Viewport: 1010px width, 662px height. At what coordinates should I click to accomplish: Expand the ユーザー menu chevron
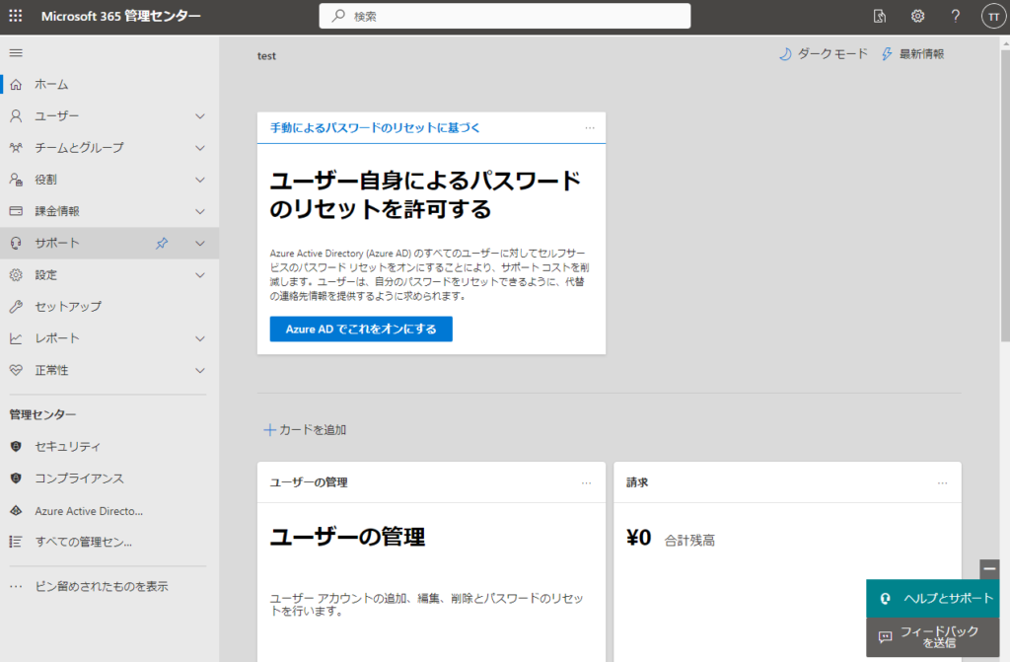point(200,116)
